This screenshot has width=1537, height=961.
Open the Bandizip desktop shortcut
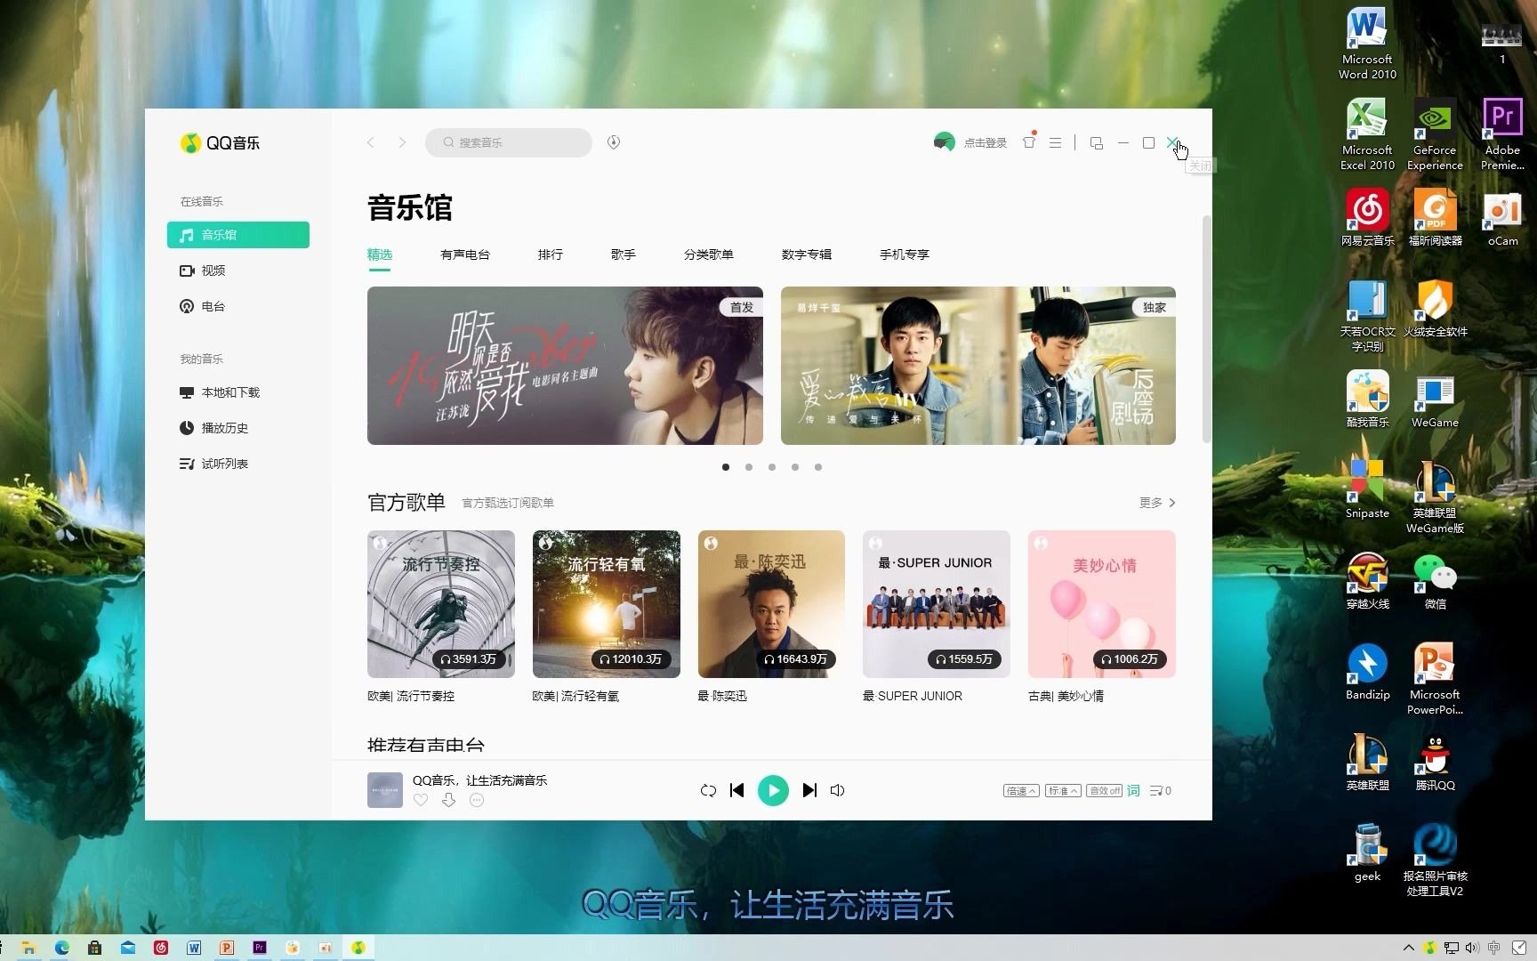point(1367,672)
